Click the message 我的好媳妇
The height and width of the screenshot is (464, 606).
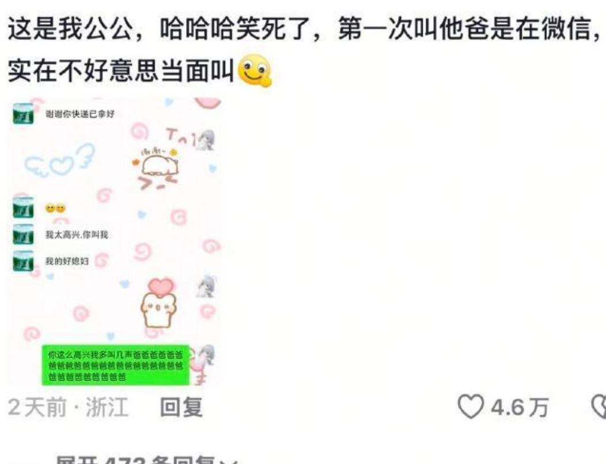[x=67, y=261]
